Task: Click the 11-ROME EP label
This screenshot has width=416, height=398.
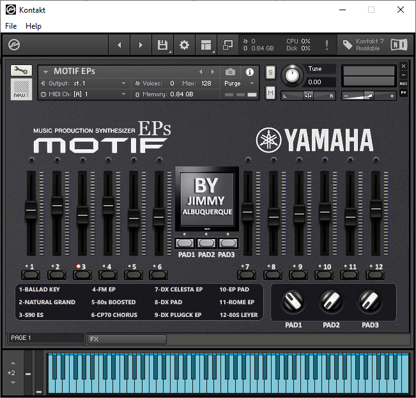Action: 237,302
